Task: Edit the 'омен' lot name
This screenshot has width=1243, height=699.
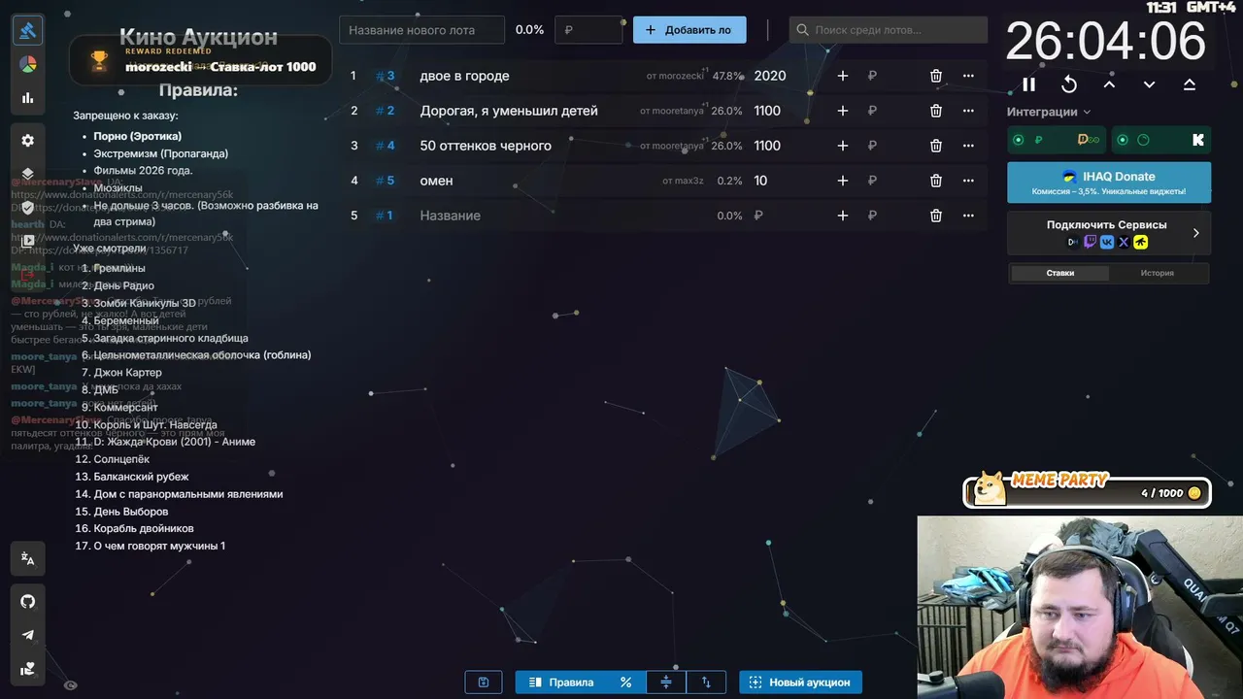Action: point(437,181)
